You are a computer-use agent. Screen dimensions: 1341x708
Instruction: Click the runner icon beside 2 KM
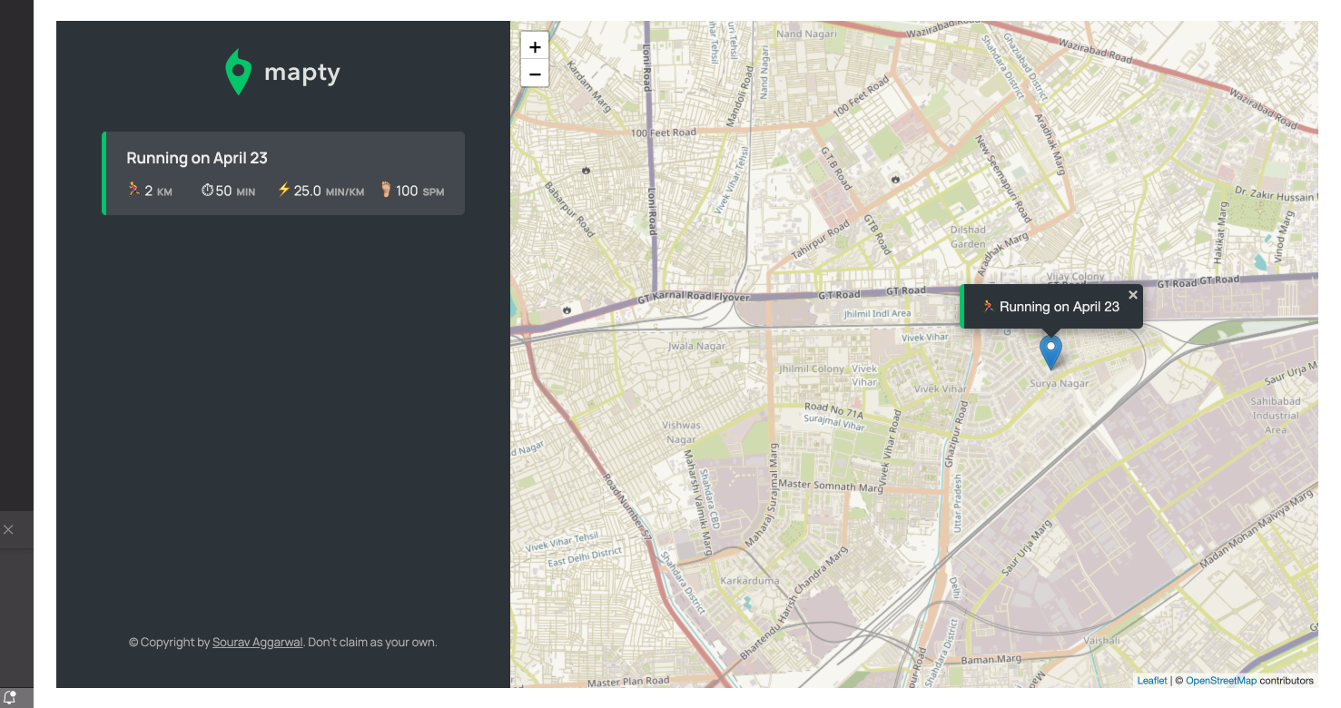point(134,190)
